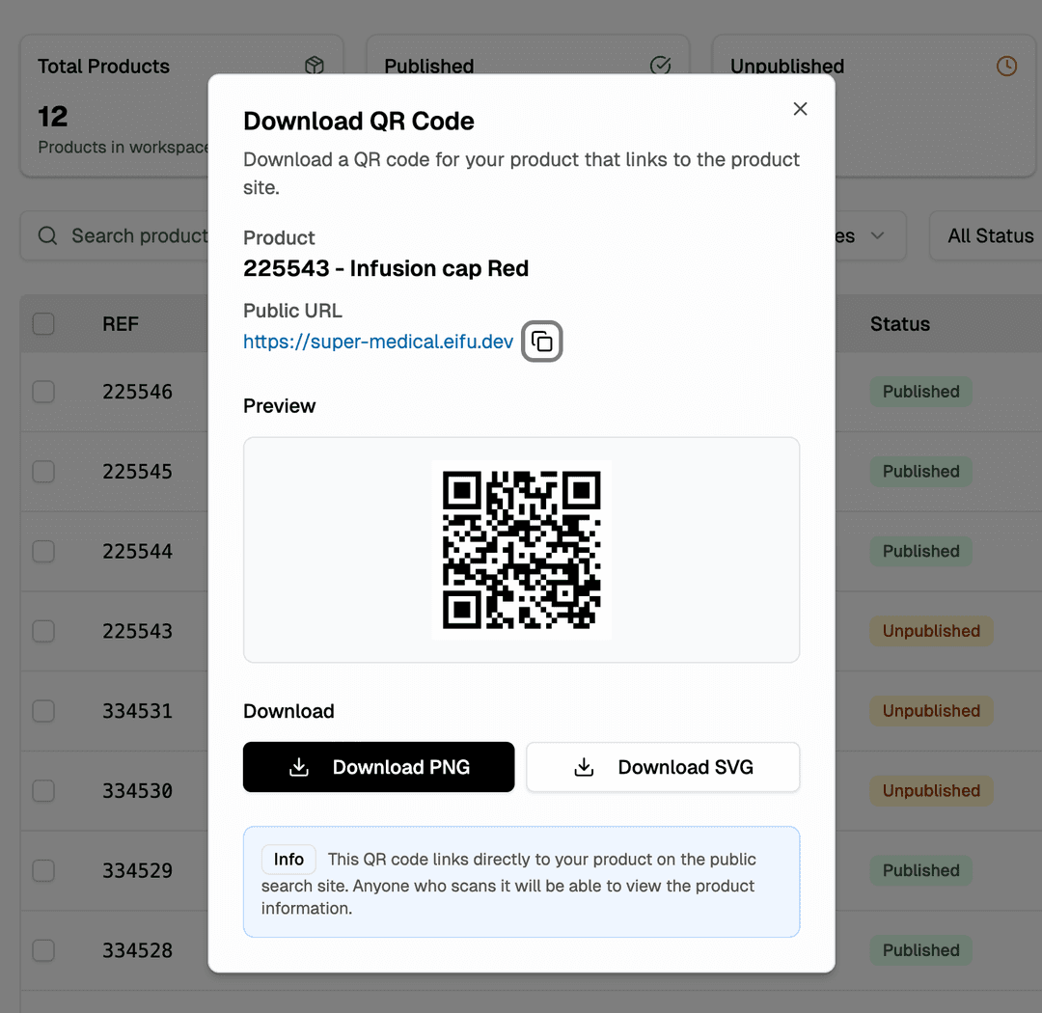Click the Download PNG button
1042x1013 pixels.
point(378,766)
